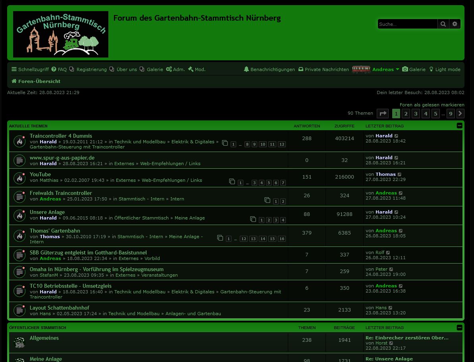Open advanced search gear icon

(x=455, y=24)
